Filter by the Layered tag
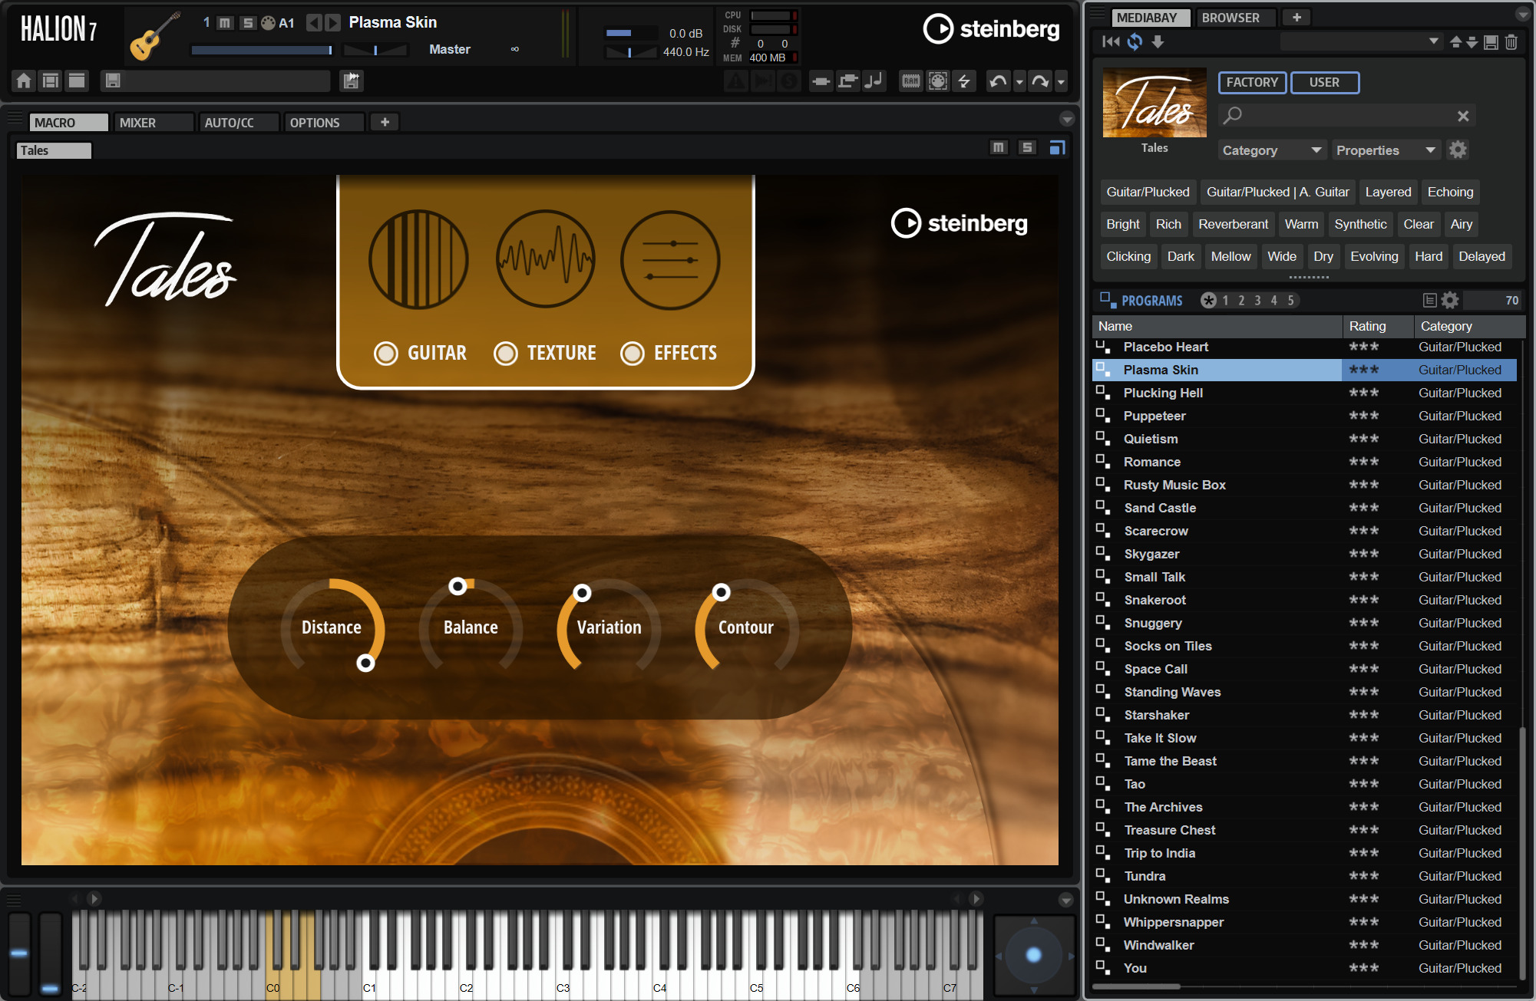The height and width of the screenshot is (1001, 1536). 1388,192
